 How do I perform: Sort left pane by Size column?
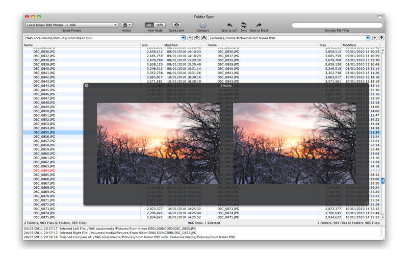151,45
